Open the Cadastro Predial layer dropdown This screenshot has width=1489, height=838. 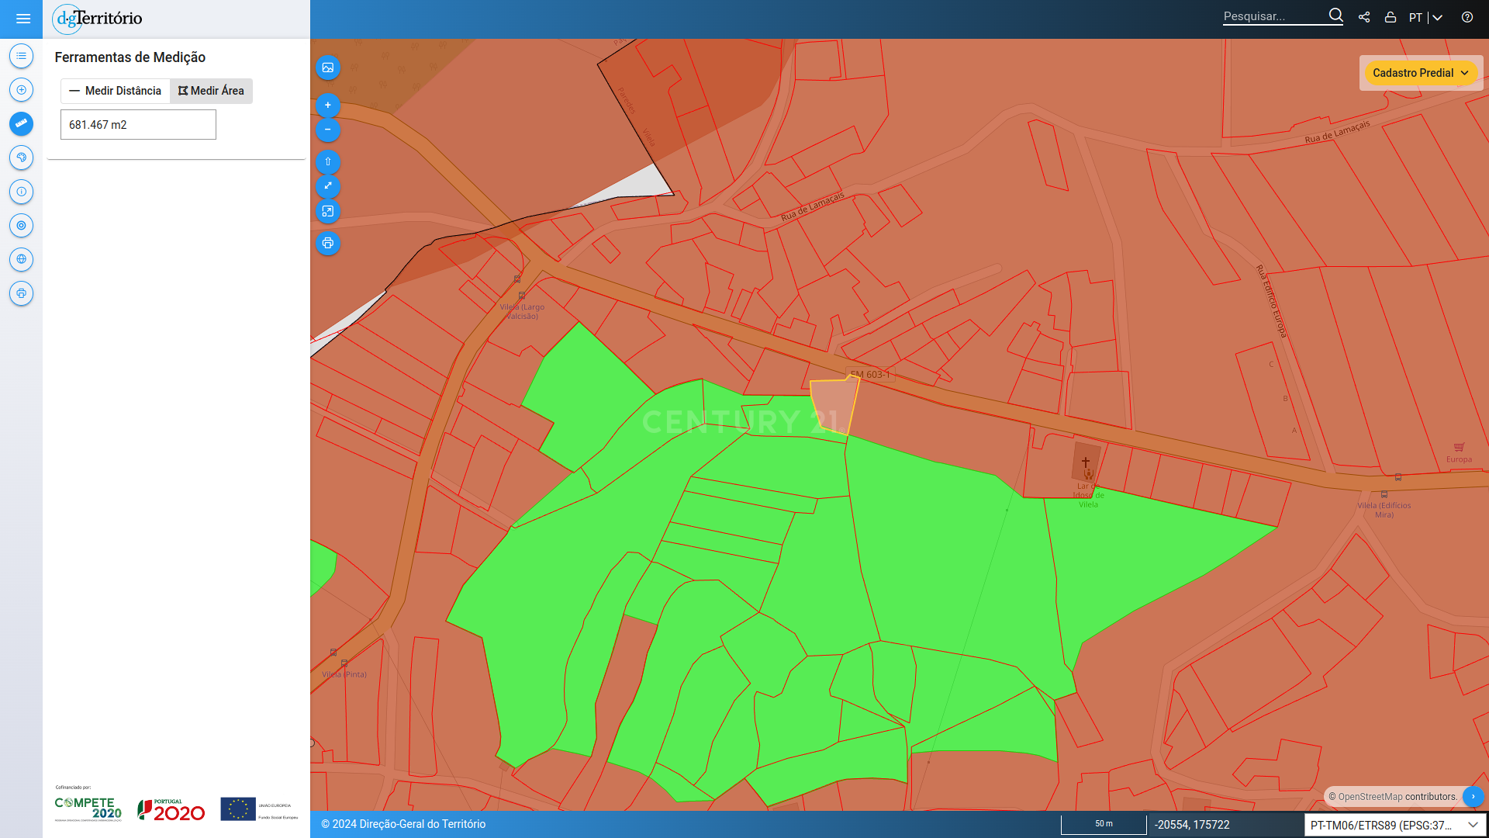point(1421,73)
